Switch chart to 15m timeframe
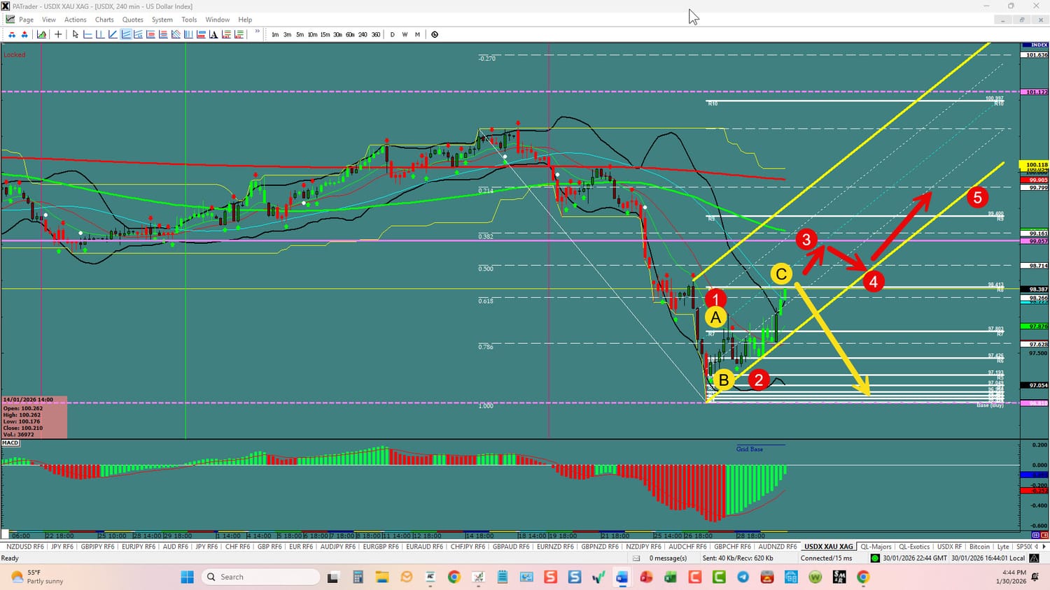 [x=325, y=34]
